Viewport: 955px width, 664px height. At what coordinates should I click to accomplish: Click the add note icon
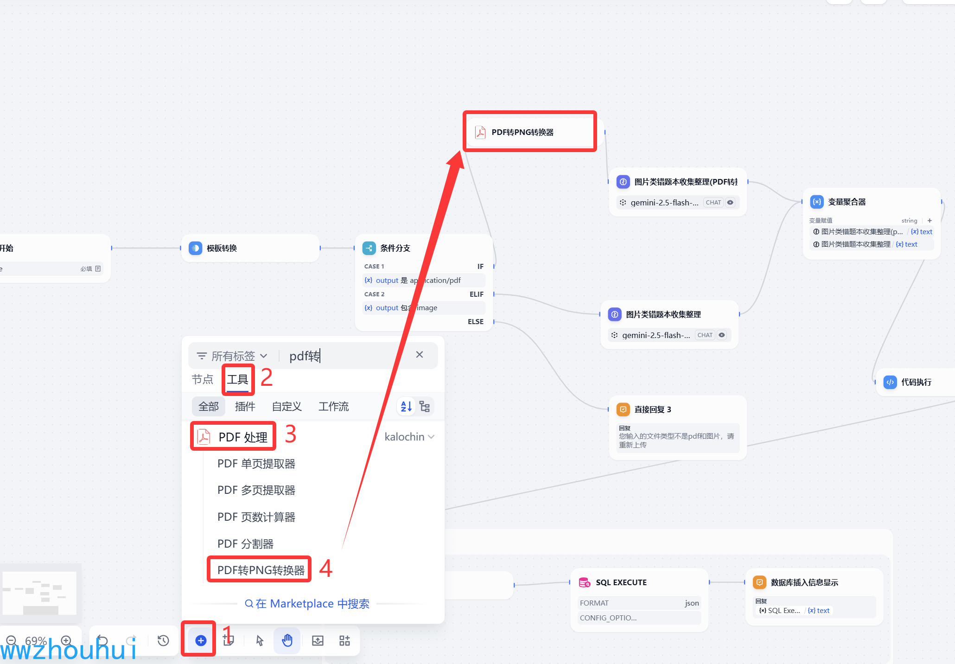click(x=228, y=640)
